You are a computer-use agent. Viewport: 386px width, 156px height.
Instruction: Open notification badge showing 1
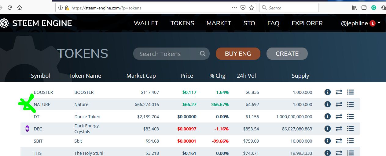[x=372, y=23]
